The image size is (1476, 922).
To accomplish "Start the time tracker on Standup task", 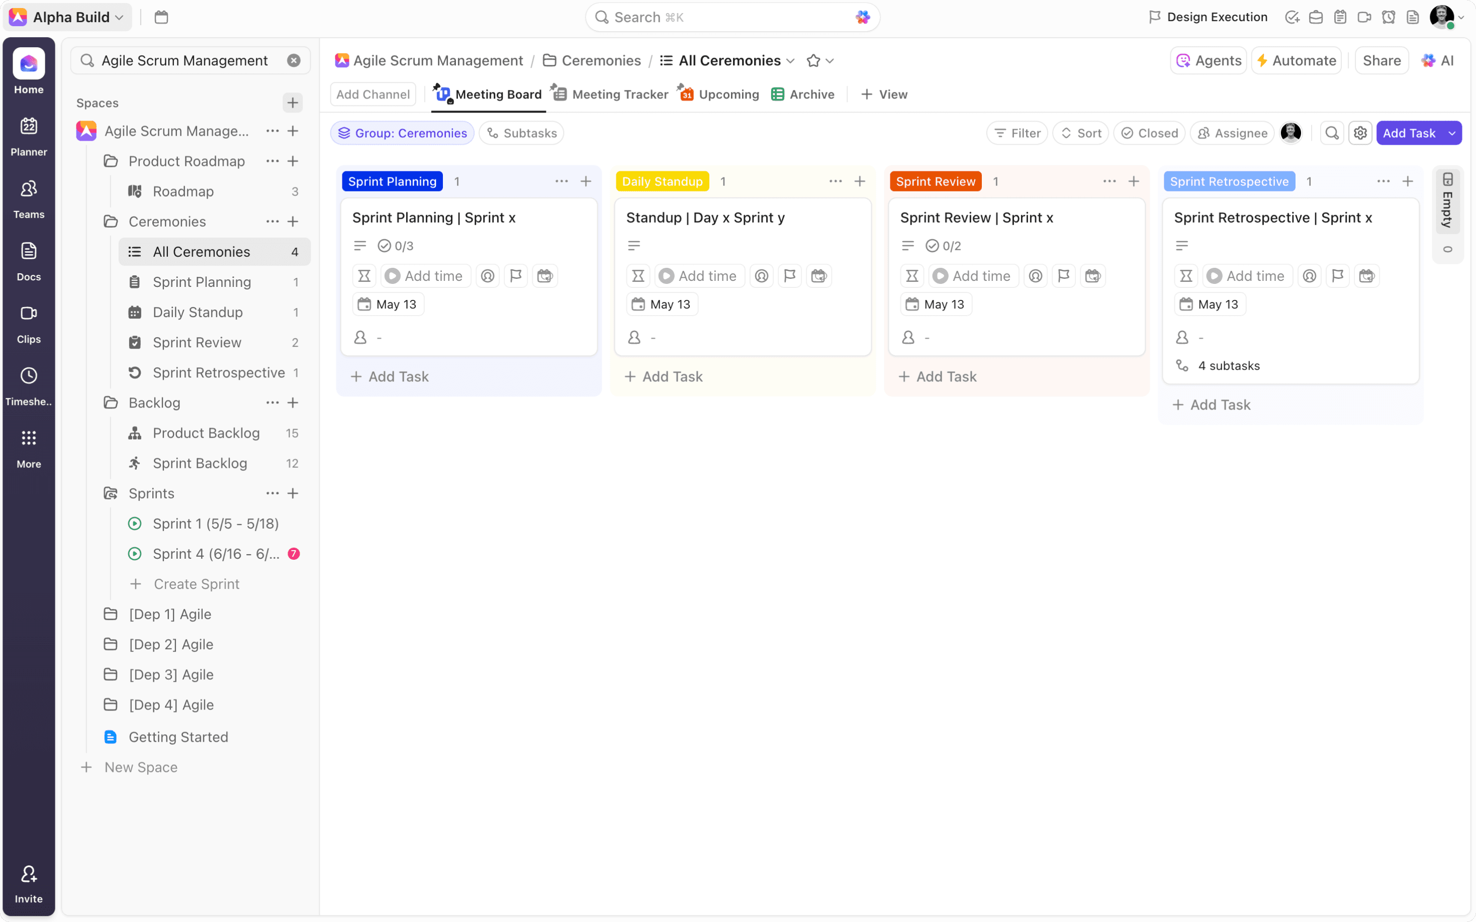I will 666,276.
